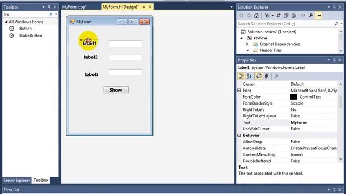346x194 pixels.
Task: Select the Solution 'review' tree node
Action: pyautogui.click(x=271, y=32)
